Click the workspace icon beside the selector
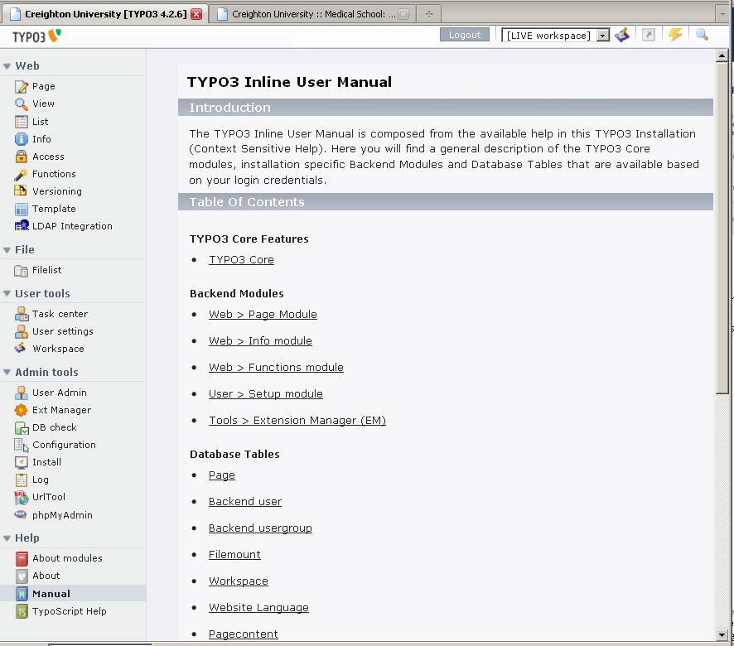Screen dimensions: 734x646 [622, 35]
